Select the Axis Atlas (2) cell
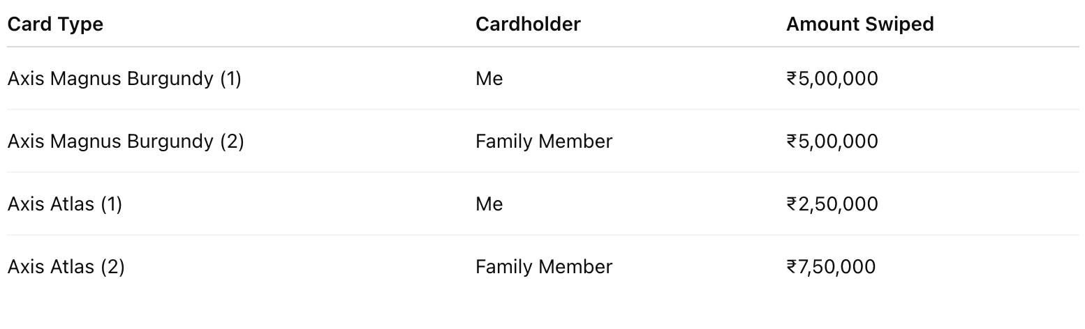The height and width of the screenshot is (329, 1085). coord(66,267)
